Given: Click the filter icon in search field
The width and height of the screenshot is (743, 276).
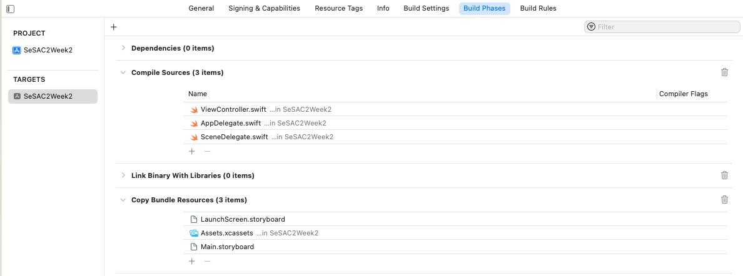Looking at the screenshot, I should 591,27.
